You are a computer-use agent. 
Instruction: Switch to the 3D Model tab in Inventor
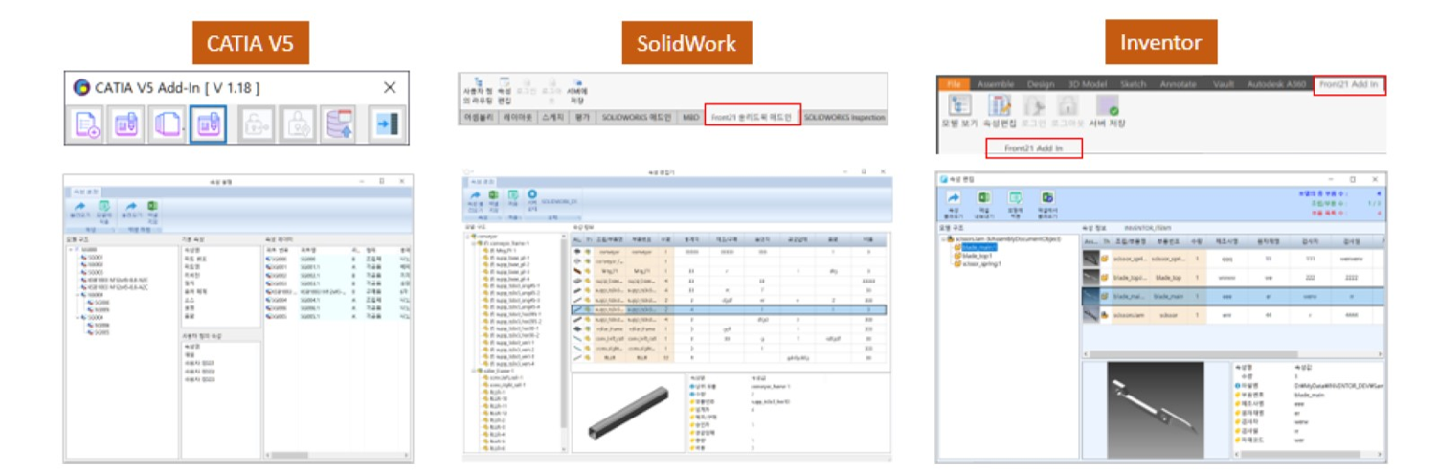[1087, 85]
